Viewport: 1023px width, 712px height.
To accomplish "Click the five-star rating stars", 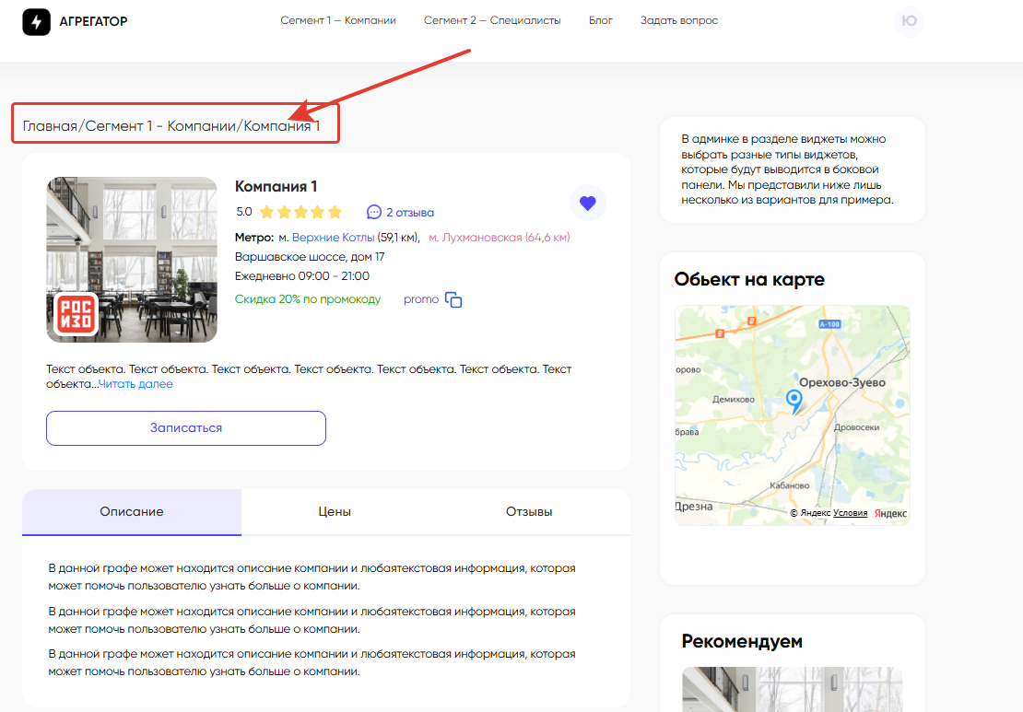I will (x=300, y=212).
